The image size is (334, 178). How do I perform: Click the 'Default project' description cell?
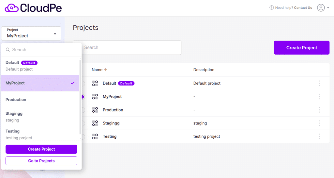tap(207, 83)
